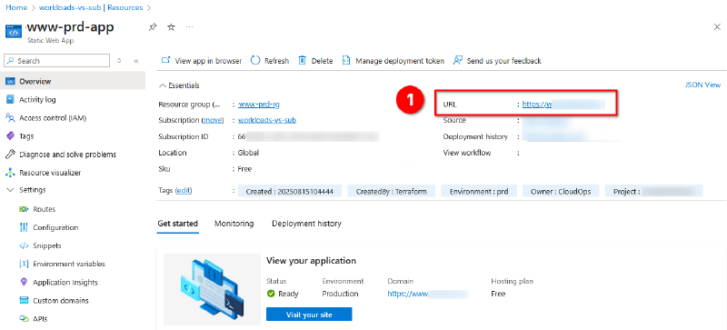The height and width of the screenshot is (330, 727).
Task: Click the Routes icon
Action: click(25, 209)
